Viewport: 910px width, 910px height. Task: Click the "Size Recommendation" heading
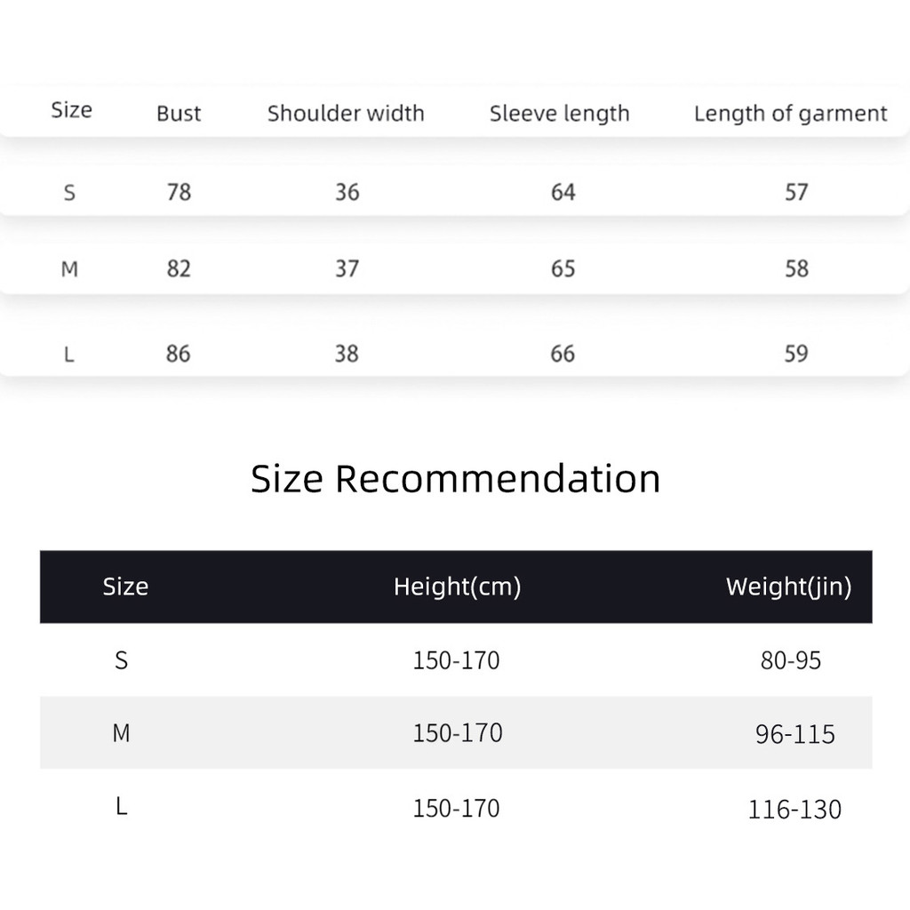(455, 479)
